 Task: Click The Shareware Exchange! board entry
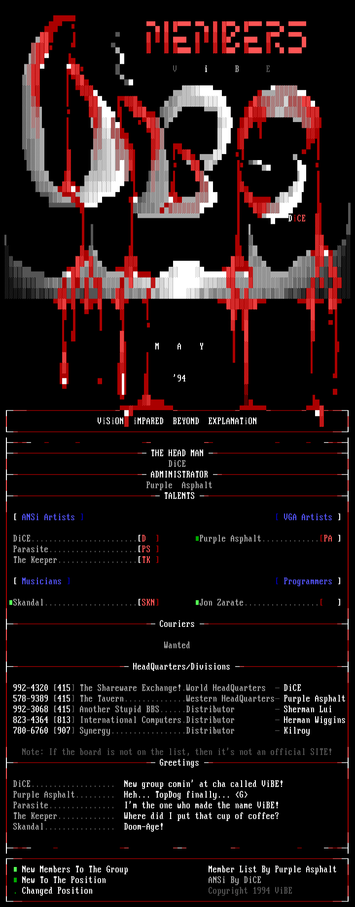click(131, 688)
